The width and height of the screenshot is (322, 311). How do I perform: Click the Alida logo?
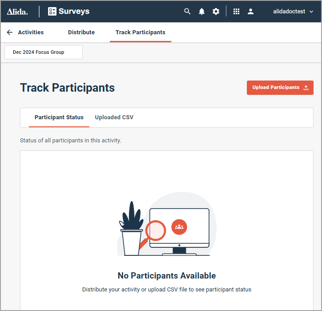[x=17, y=12]
